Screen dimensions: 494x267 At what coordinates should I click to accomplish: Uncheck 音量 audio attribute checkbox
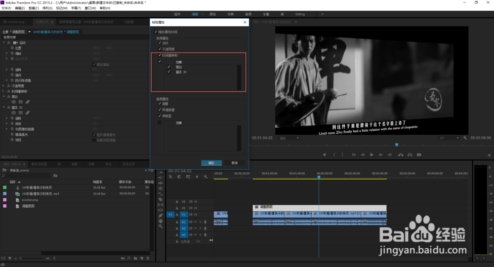click(160, 103)
